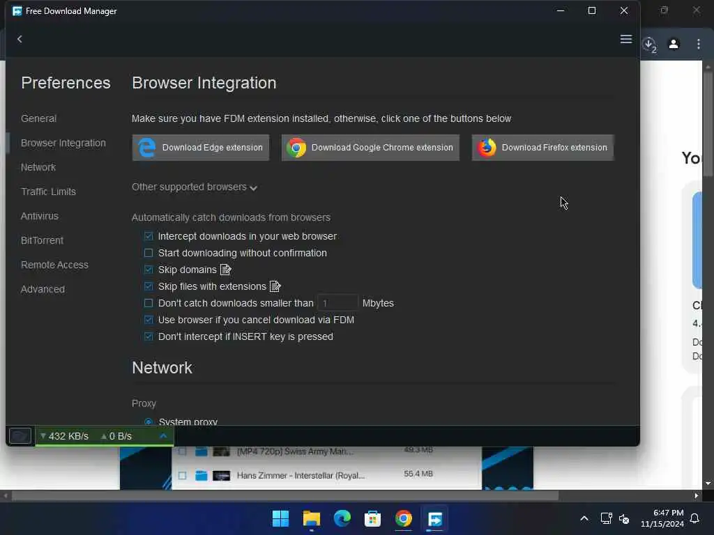
Task: Click Download Google Chrome extension button
Action: point(370,148)
